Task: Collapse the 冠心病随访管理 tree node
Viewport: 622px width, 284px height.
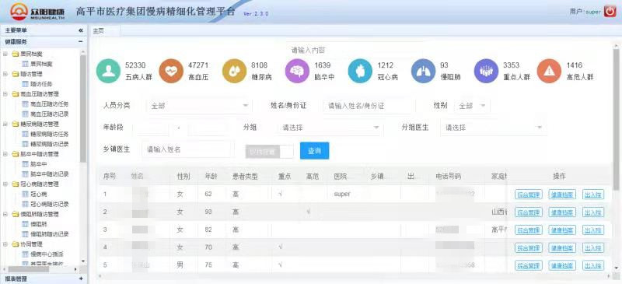Action: (x=5, y=184)
